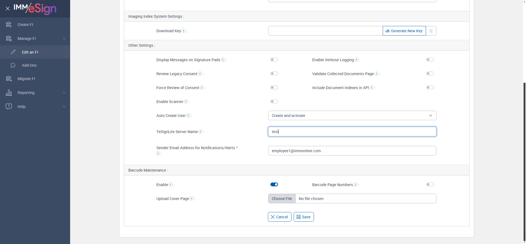The width and height of the screenshot is (526, 244).
Task: Click info icon beside Enable Verbose Logging
Action: pyautogui.click(x=356, y=60)
